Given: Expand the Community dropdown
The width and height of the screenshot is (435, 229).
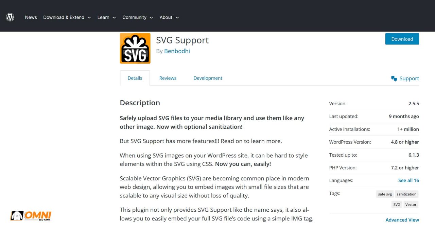Looking at the screenshot, I should click(137, 17).
